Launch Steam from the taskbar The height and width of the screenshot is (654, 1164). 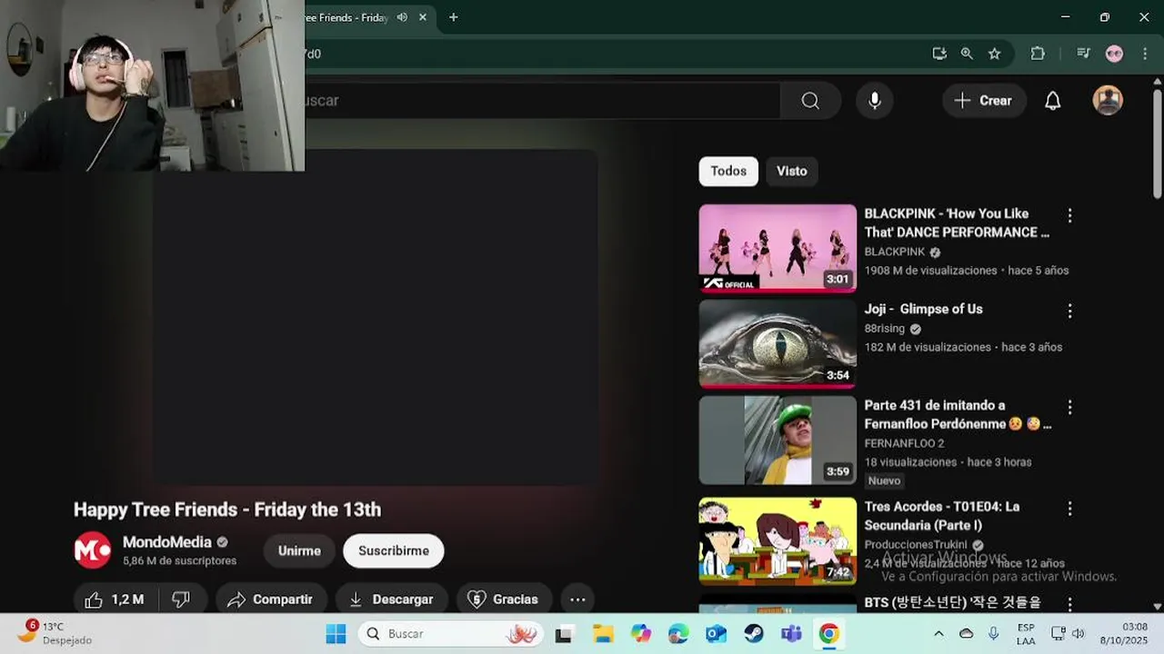click(754, 634)
